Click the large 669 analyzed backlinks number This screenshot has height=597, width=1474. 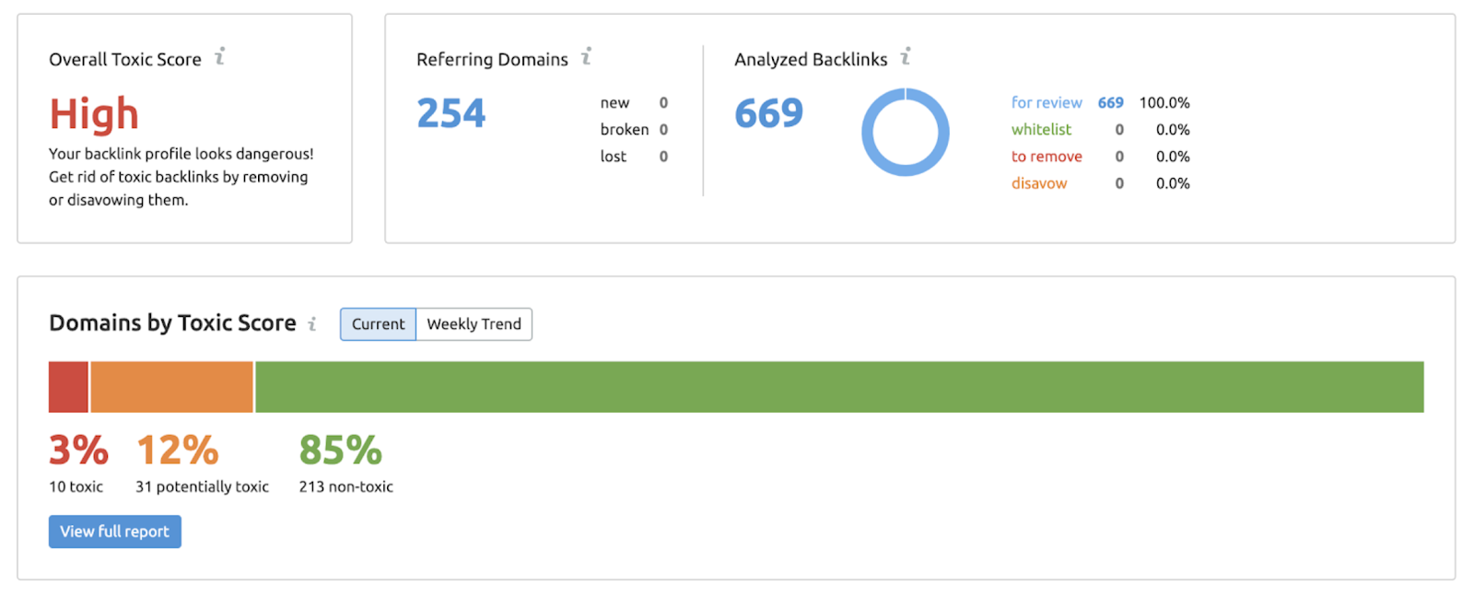click(768, 113)
